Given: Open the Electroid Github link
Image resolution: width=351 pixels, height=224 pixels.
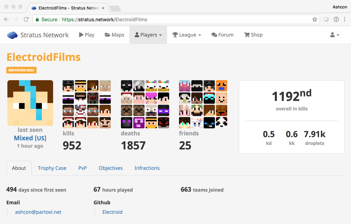Looking at the screenshot, I should (112, 212).
